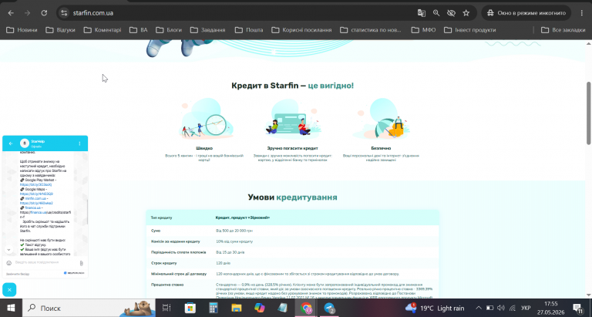Bookmark this page with star icon
Screen dimensions: 592x317
(x=466, y=13)
